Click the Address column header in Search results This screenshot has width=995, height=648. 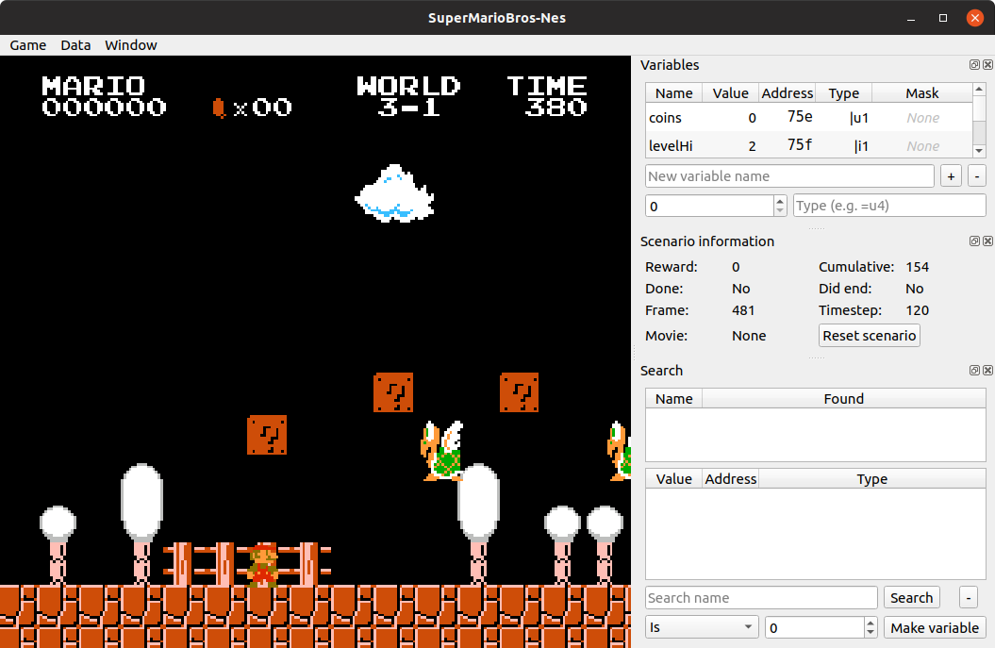pyautogui.click(x=730, y=478)
